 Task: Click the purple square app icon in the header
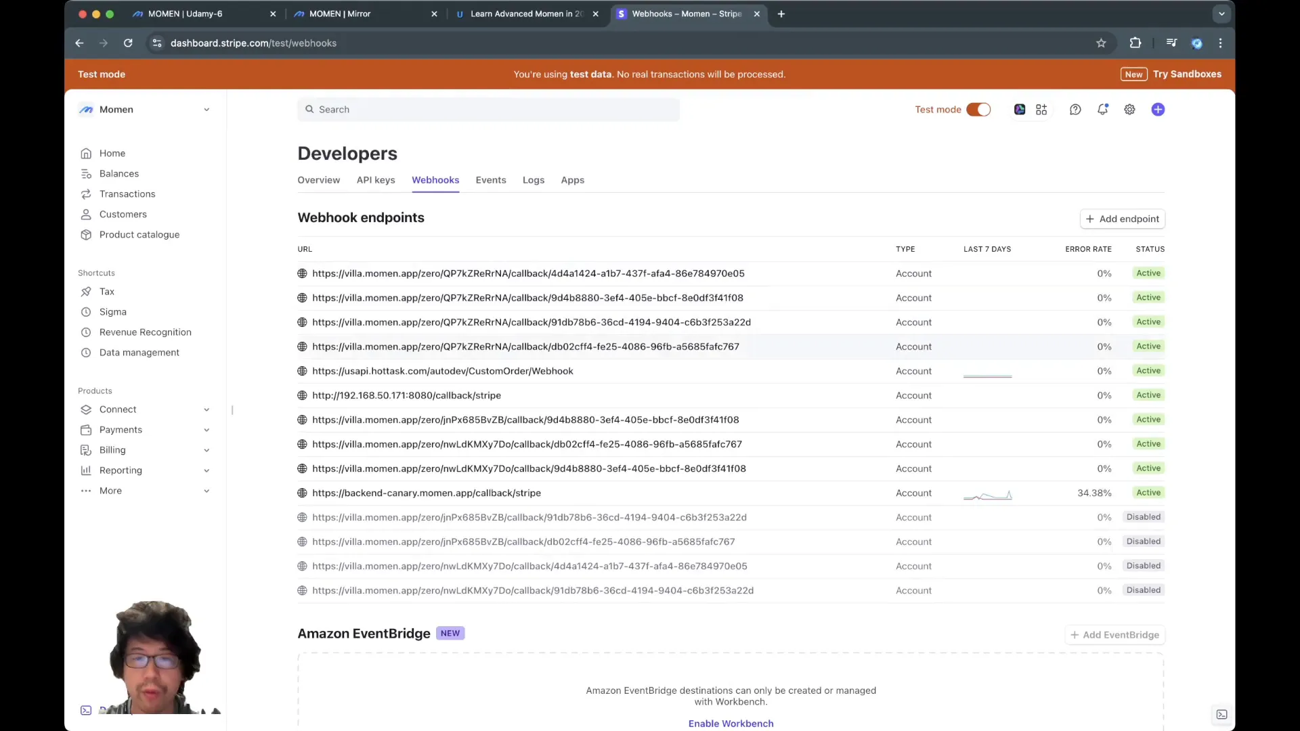(1020, 110)
